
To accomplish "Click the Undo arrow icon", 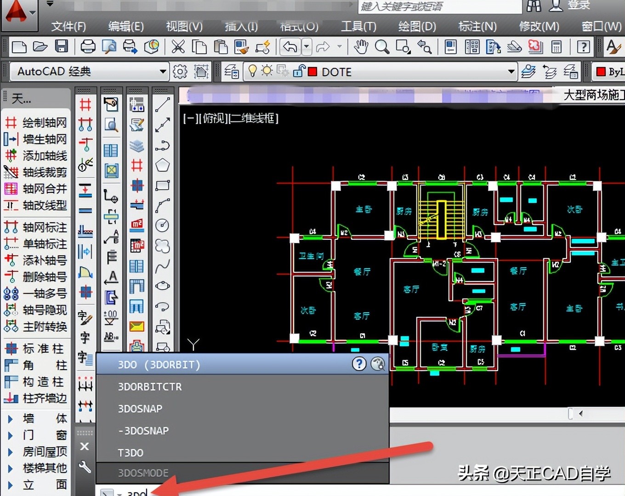I will (x=290, y=46).
